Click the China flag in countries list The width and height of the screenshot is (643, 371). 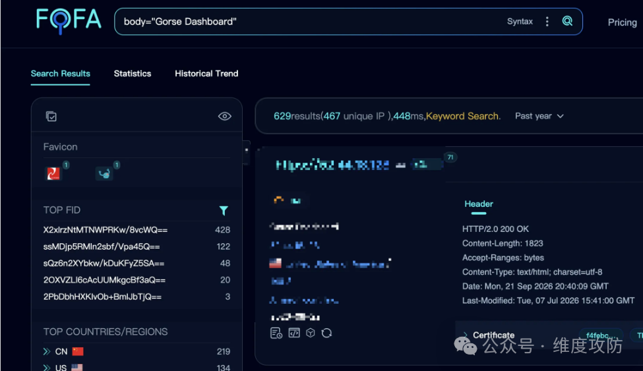pyautogui.click(x=78, y=351)
